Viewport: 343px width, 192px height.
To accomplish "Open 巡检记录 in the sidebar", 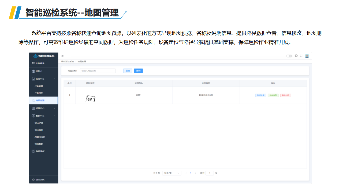I will coord(39,123).
